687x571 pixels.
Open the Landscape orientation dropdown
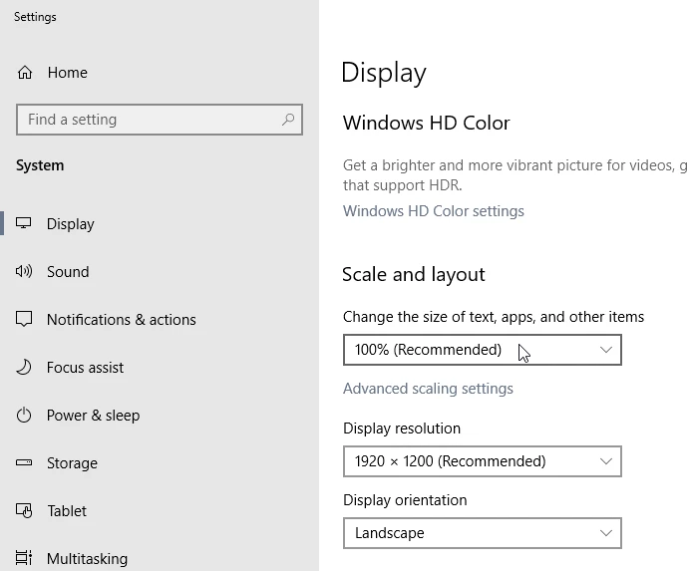[x=483, y=533]
